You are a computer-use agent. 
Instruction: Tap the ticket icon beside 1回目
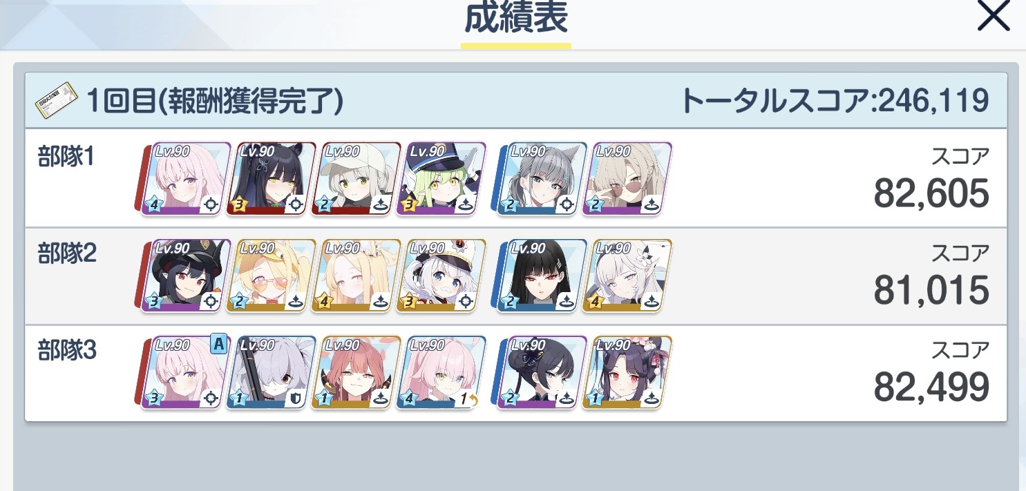click(55, 102)
